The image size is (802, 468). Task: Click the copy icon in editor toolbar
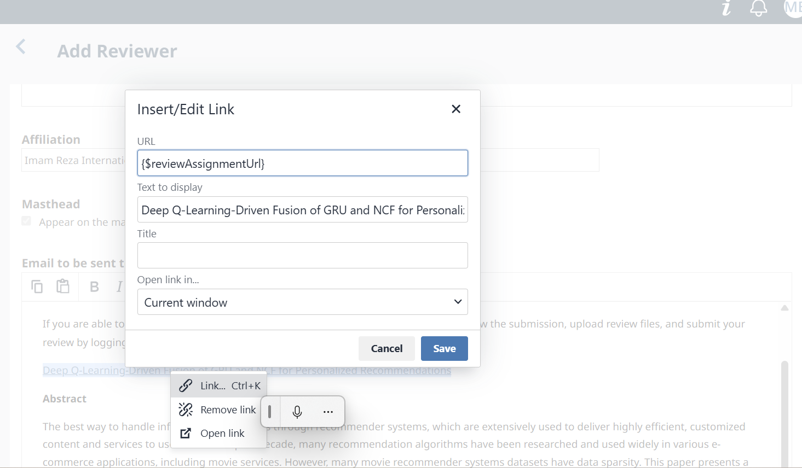[x=37, y=286]
